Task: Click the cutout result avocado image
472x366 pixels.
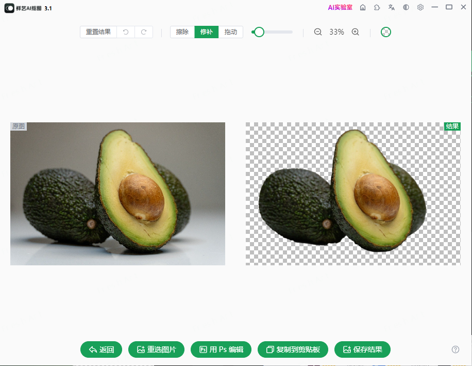Action: (353, 194)
